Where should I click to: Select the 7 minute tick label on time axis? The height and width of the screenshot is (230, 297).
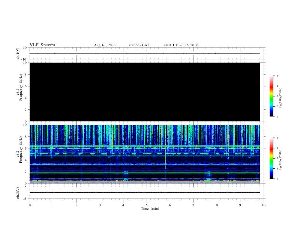click(193, 205)
